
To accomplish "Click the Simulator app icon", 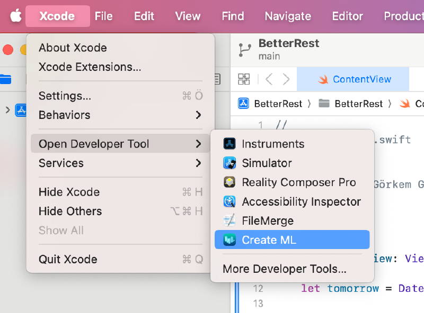I will click(229, 163).
